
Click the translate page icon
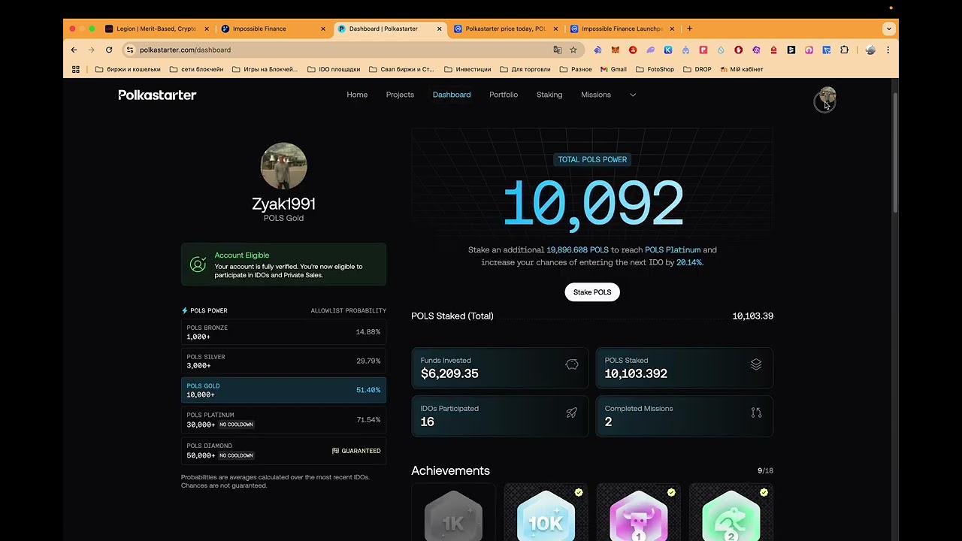558,50
